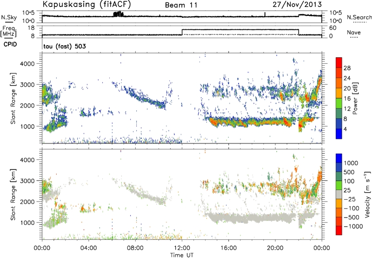The height and width of the screenshot is (258, 372).
Task: Click the 'CPID' label
Action: coord(10,44)
